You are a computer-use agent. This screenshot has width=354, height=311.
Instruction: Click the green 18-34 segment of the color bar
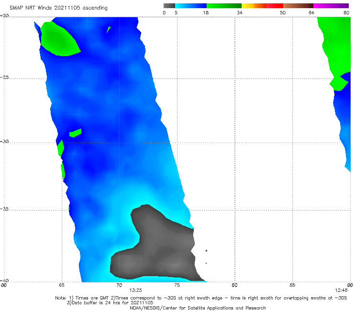tap(224, 6)
